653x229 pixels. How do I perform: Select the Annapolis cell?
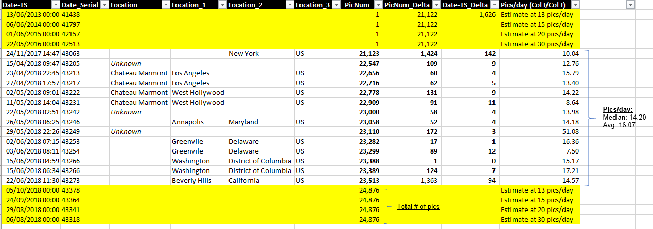coord(199,122)
